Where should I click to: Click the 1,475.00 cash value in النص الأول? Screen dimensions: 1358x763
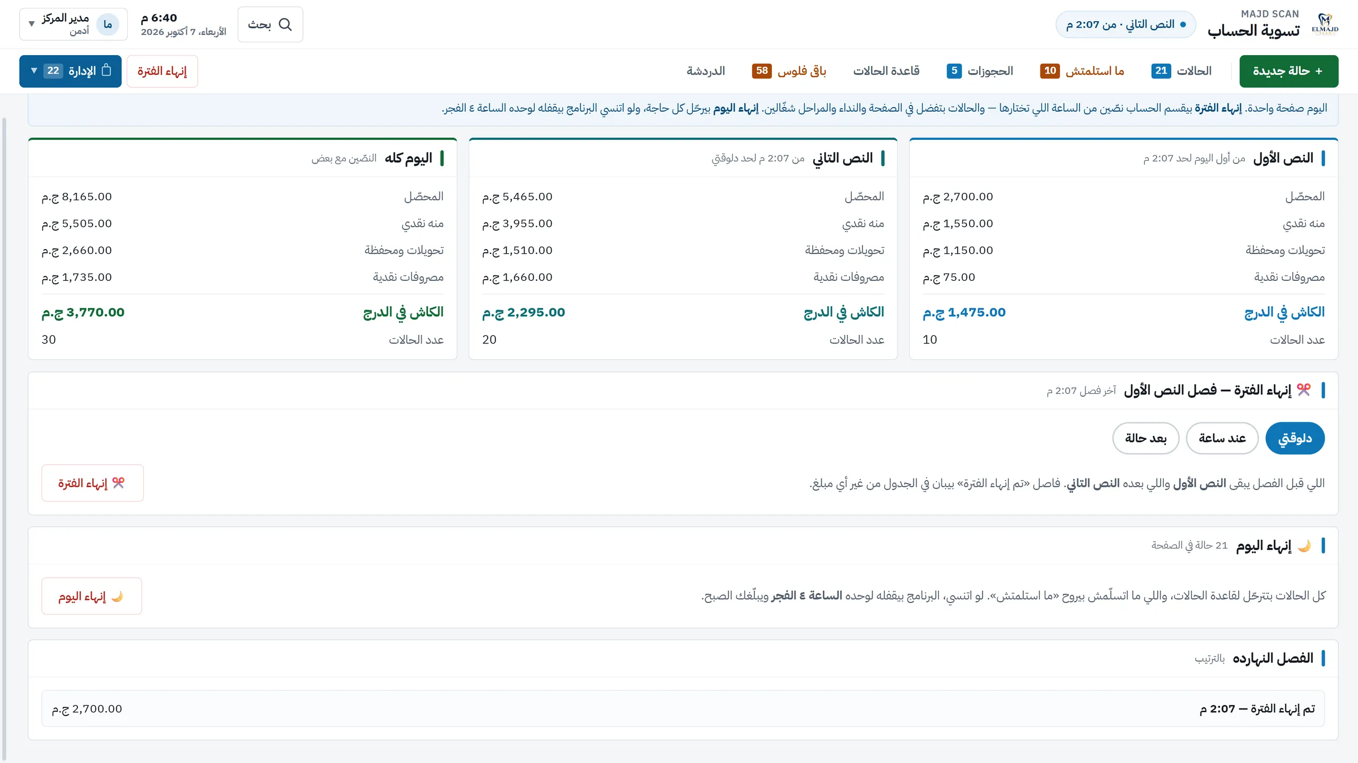tap(964, 313)
